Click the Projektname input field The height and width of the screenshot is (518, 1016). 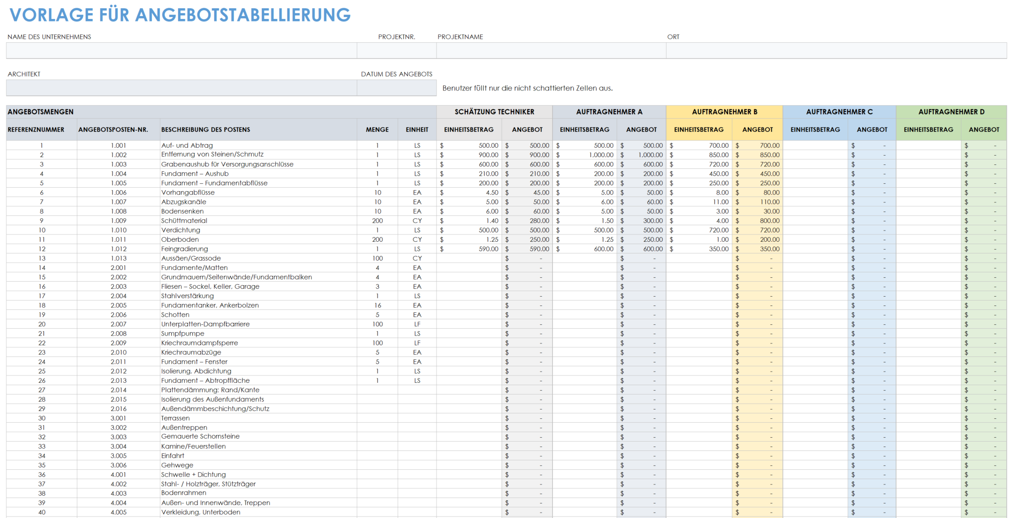[x=551, y=51]
